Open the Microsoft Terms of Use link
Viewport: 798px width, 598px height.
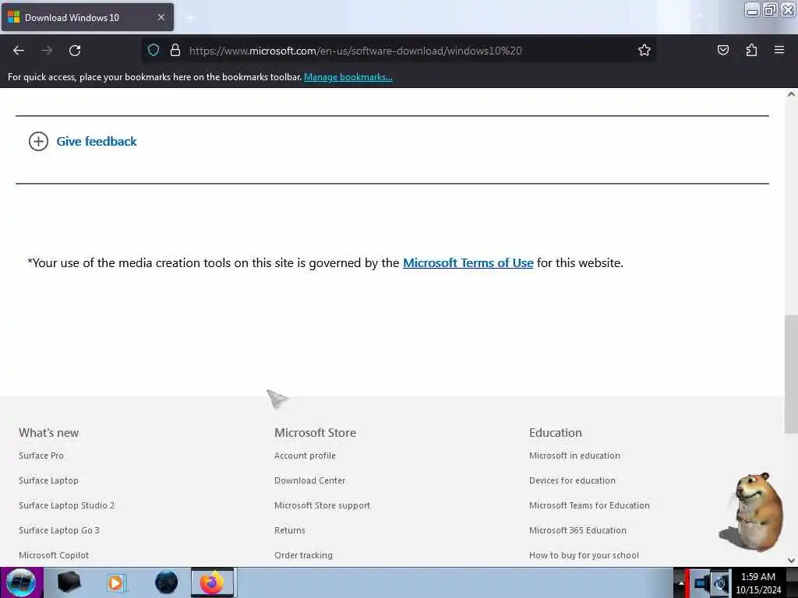(x=468, y=263)
